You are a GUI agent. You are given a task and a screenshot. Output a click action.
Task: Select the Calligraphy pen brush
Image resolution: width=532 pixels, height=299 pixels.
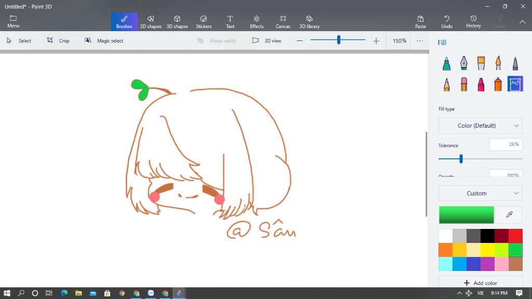click(464, 63)
